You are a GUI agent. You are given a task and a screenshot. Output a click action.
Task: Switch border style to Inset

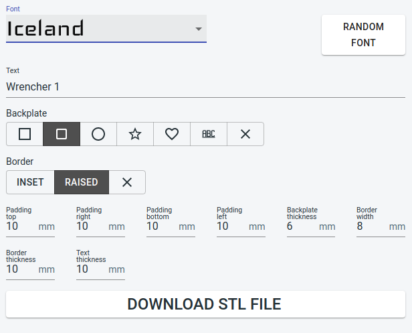(30, 182)
